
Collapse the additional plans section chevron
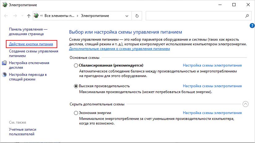245,104
